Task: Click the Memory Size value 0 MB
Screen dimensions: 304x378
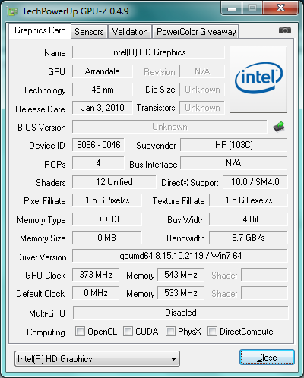Action: (x=107, y=238)
